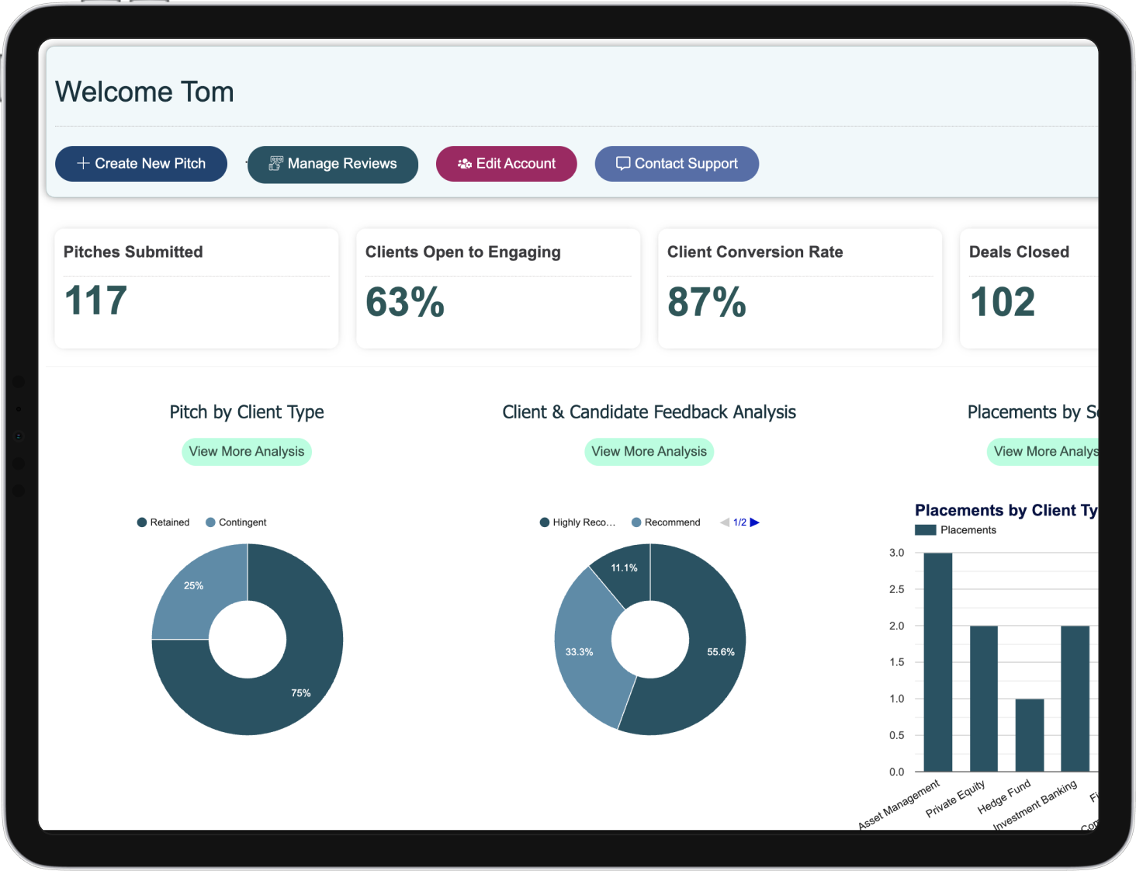
Task: Click the Contact Support button
Action: click(x=676, y=163)
